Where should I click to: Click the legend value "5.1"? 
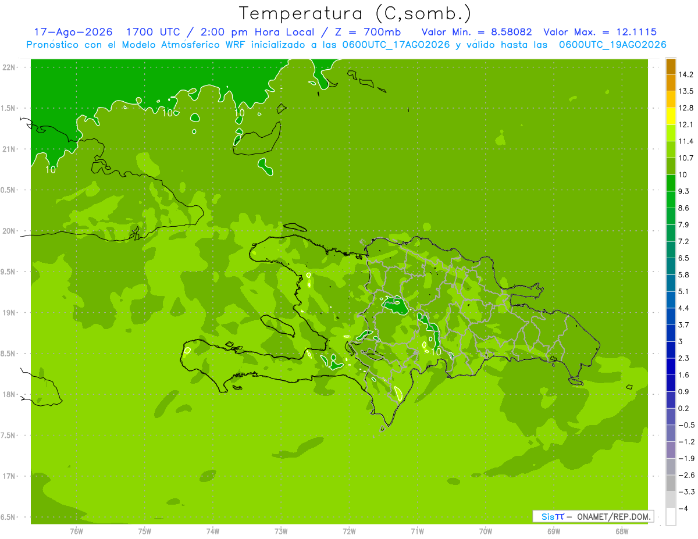684,291
